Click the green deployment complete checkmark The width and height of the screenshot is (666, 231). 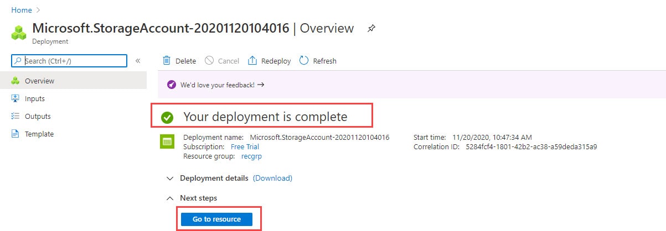[167, 117]
